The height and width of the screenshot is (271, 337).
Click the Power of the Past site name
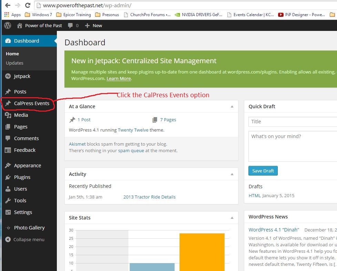(43, 26)
